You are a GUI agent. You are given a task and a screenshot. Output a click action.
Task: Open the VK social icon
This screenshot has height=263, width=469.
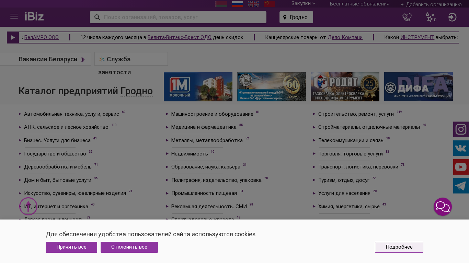[461, 148]
